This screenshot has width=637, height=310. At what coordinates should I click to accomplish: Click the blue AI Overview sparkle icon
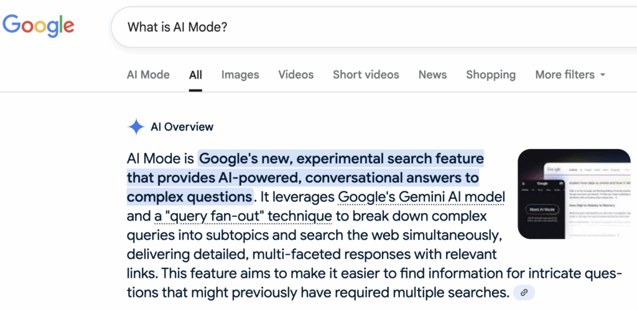(136, 127)
